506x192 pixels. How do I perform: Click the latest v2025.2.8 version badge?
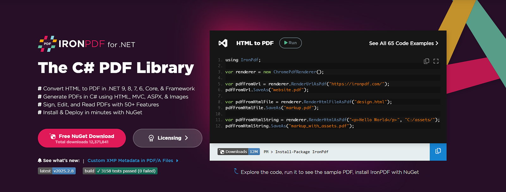[57, 171]
